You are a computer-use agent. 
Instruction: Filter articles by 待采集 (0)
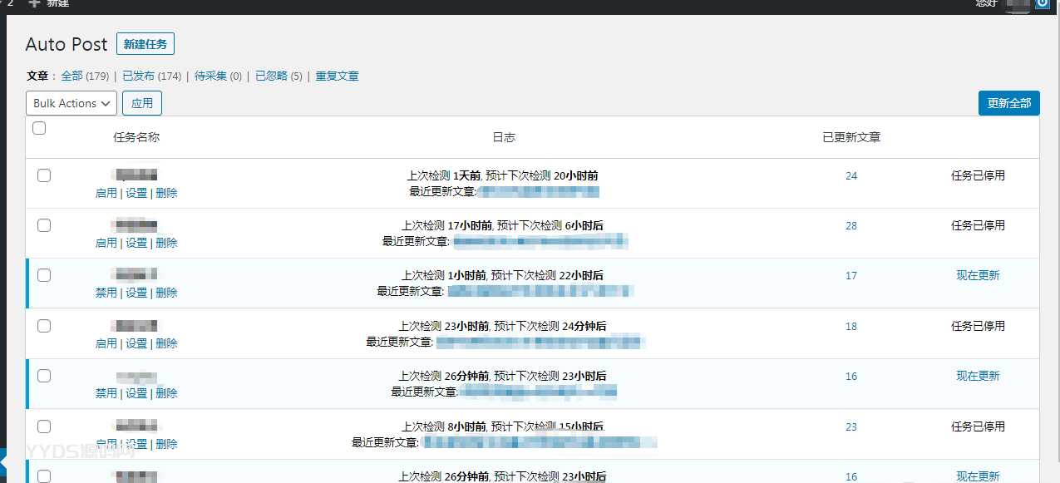[218, 76]
